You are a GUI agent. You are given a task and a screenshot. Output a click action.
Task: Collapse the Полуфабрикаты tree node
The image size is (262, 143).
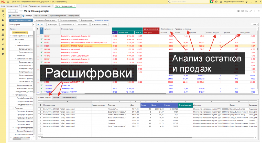point(13,95)
